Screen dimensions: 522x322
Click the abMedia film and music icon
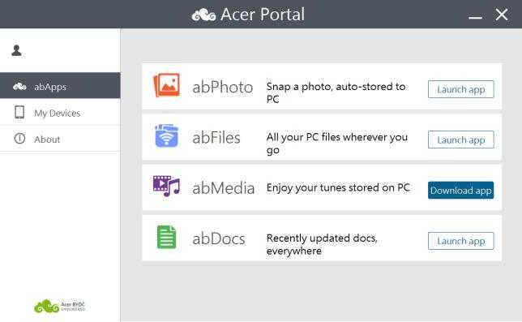(166, 186)
